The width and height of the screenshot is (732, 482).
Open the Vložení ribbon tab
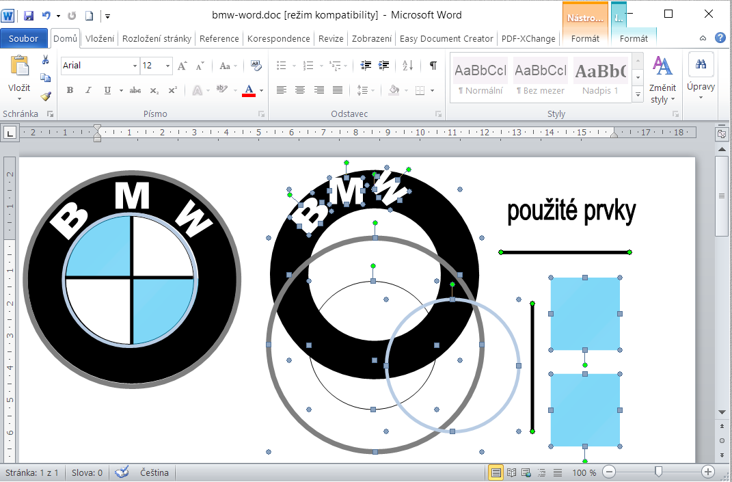[x=100, y=39]
